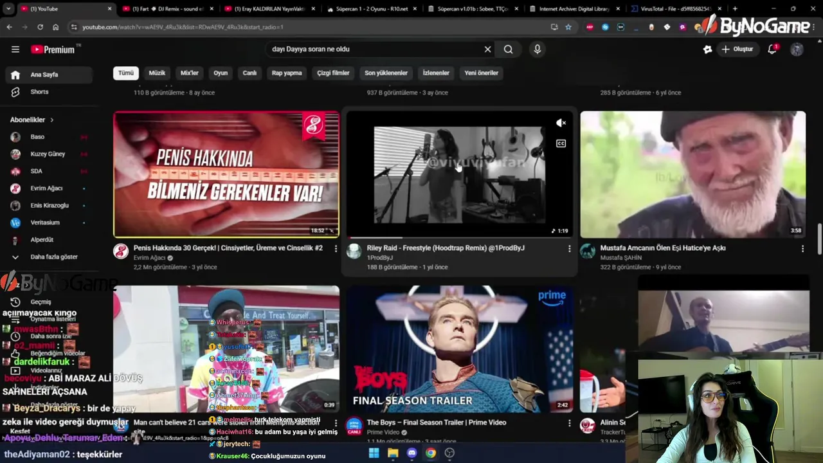
Task: Open the Penis Hakkında 30 Gerçek video thumbnail
Action: click(226, 174)
